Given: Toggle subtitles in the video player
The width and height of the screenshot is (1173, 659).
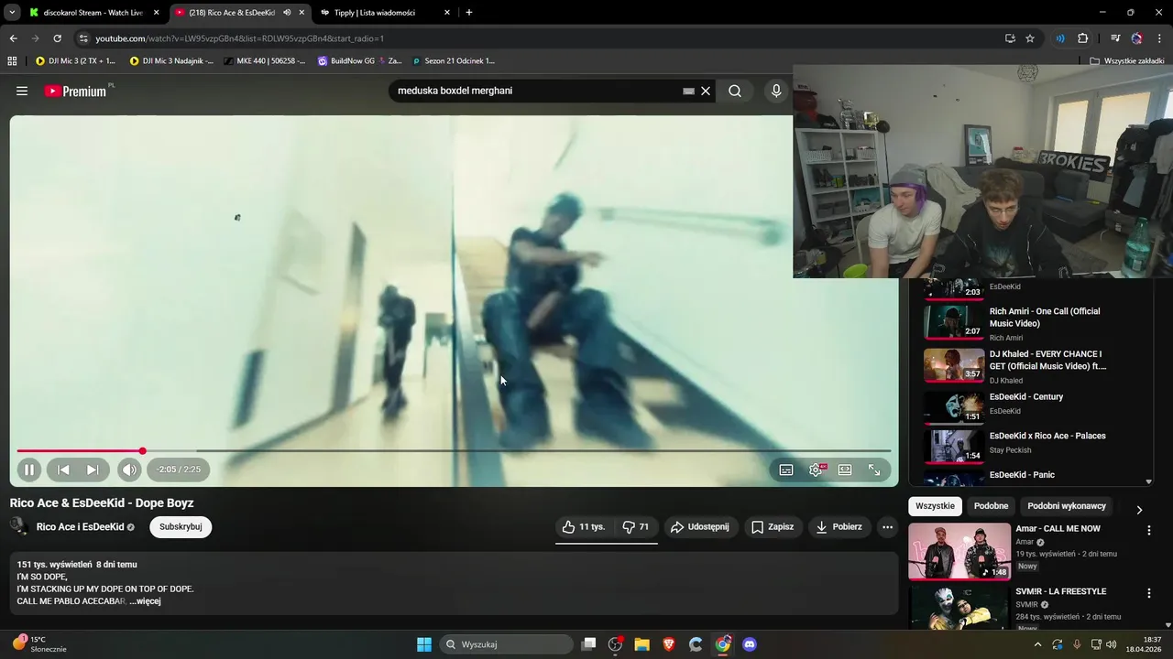Looking at the screenshot, I should [786, 470].
